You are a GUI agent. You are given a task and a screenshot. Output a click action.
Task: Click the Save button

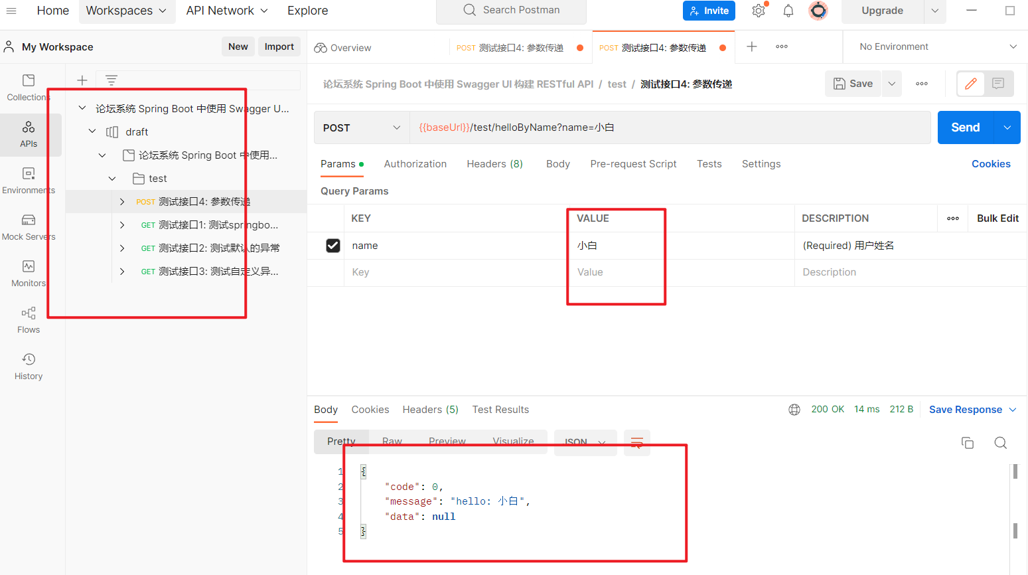pyautogui.click(x=853, y=84)
